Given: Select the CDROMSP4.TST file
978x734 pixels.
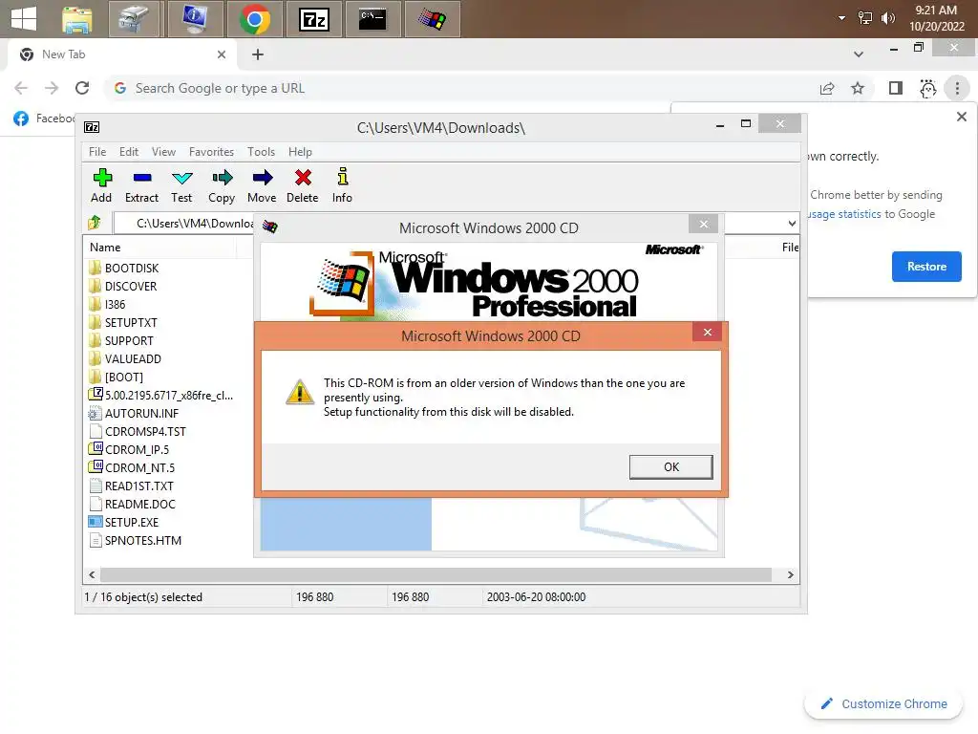Looking at the screenshot, I should 138,431.
